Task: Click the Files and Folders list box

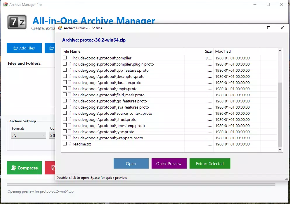Action: click(31, 87)
